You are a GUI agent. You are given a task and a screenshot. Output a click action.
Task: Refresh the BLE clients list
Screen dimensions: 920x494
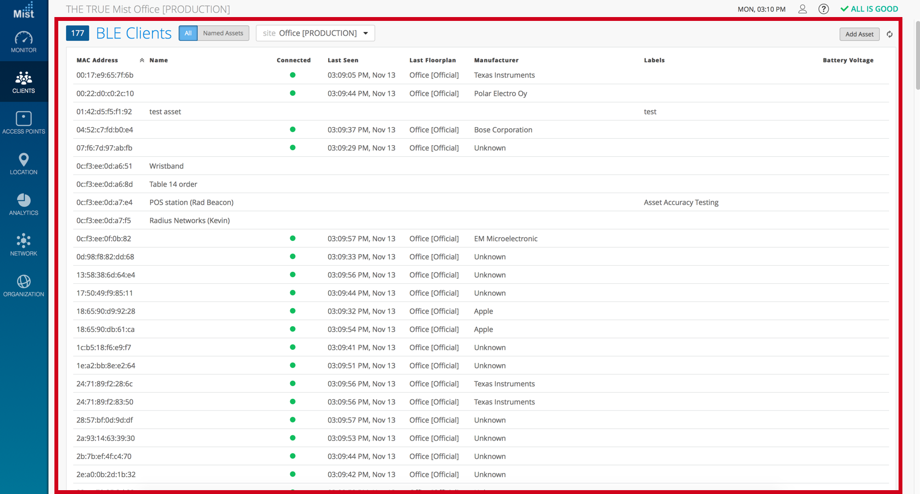coord(889,34)
